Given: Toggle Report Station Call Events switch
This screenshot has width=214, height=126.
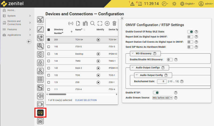Looking at the screenshot, I should tap(190, 42).
